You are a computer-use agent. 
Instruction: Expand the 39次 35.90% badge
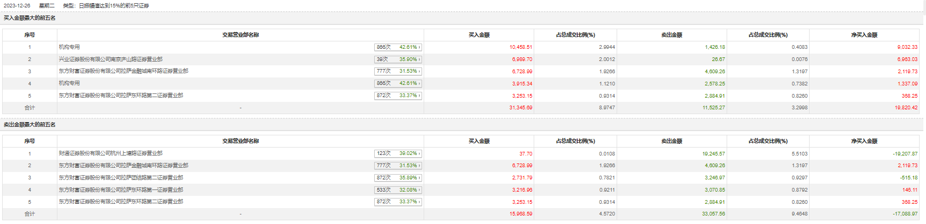click(398, 59)
